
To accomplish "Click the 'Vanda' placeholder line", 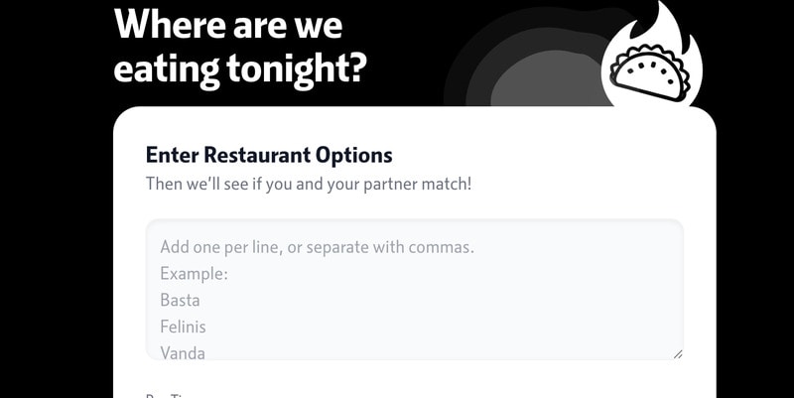I will click(183, 350).
